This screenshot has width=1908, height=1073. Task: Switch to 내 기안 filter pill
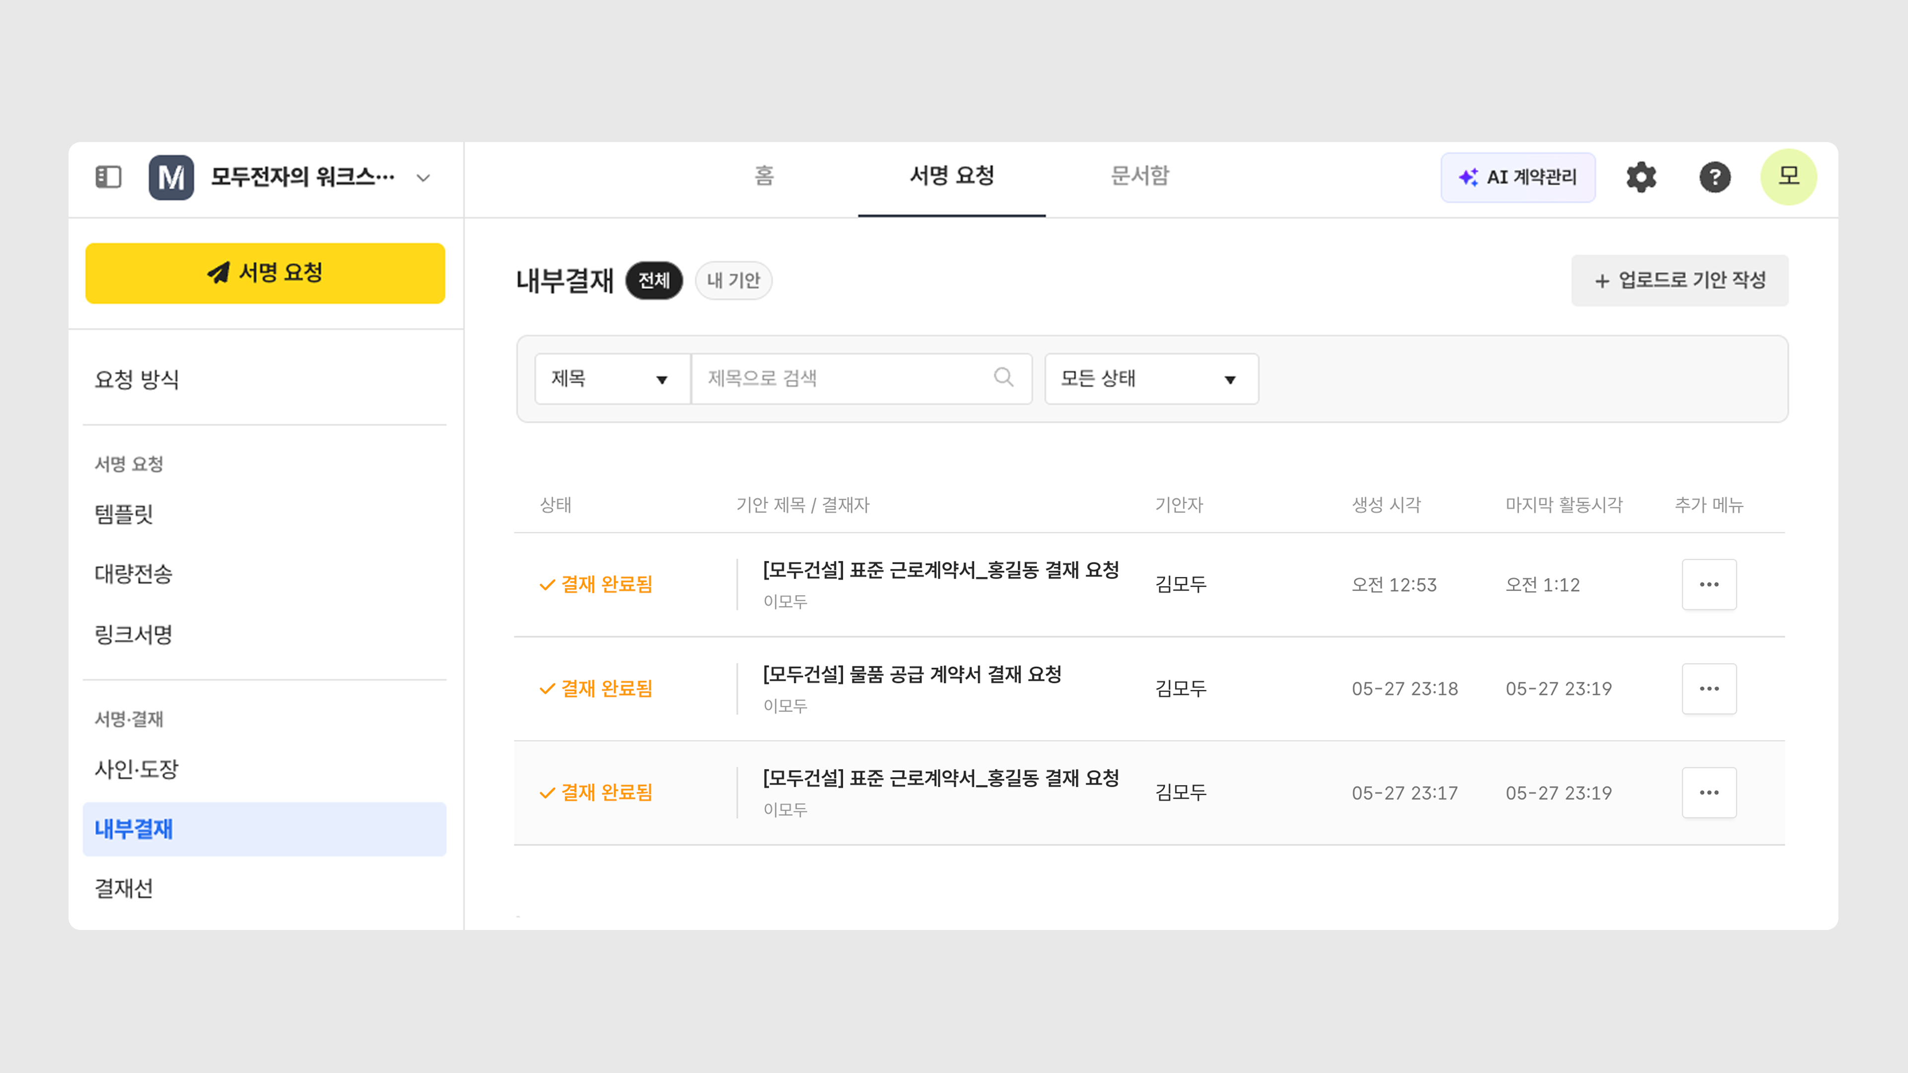click(733, 281)
